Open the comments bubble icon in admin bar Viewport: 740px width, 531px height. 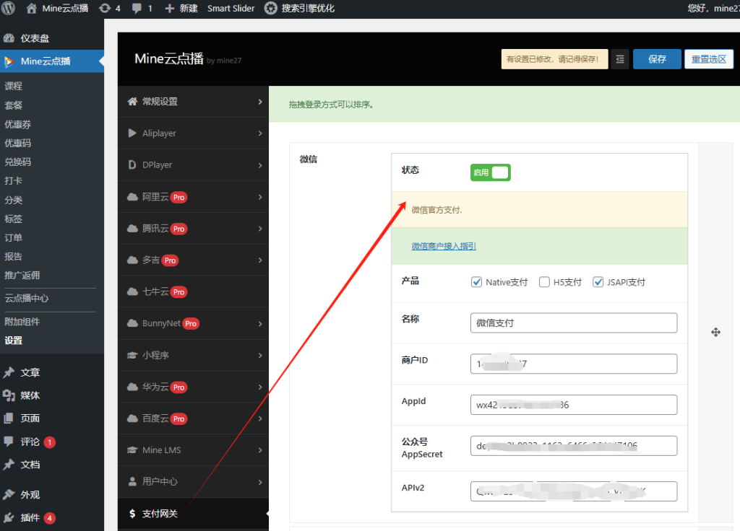pyautogui.click(x=137, y=9)
